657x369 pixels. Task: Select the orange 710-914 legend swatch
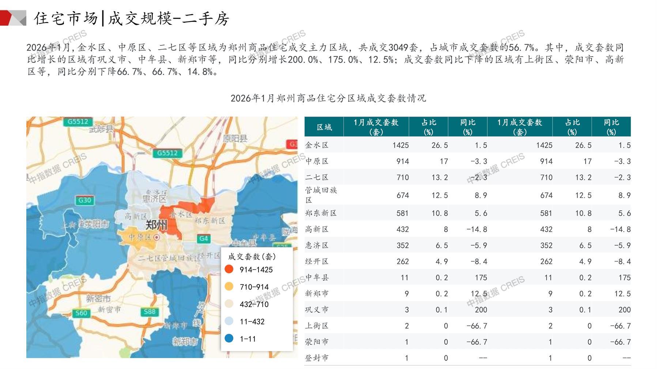pyautogui.click(x=229, y=287)
